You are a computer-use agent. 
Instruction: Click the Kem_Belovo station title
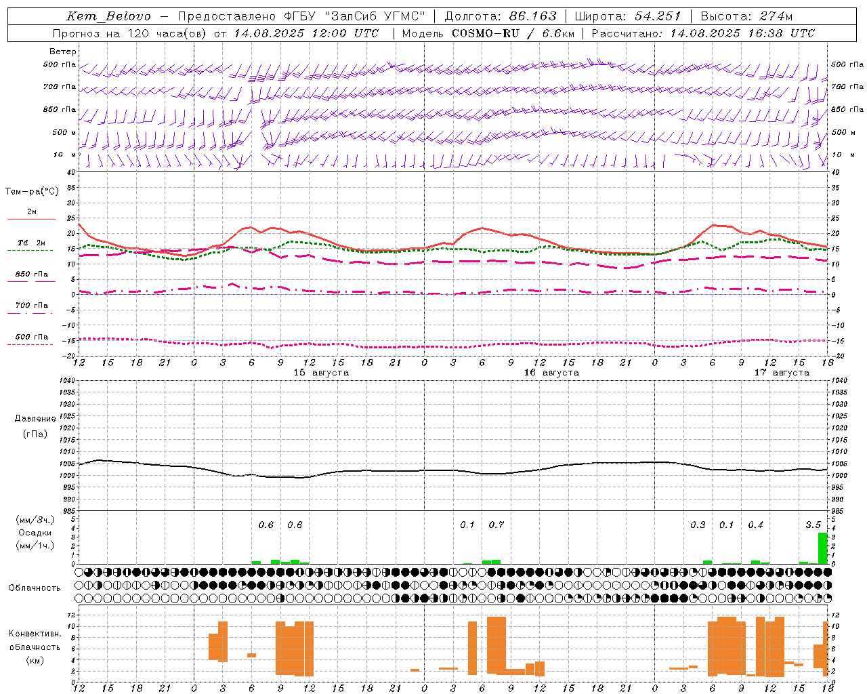pyautogui.click(x=109, y=16)
